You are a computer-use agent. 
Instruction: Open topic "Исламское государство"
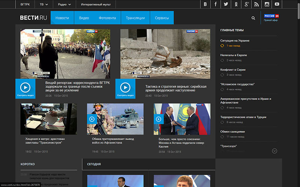coord(237,84)
